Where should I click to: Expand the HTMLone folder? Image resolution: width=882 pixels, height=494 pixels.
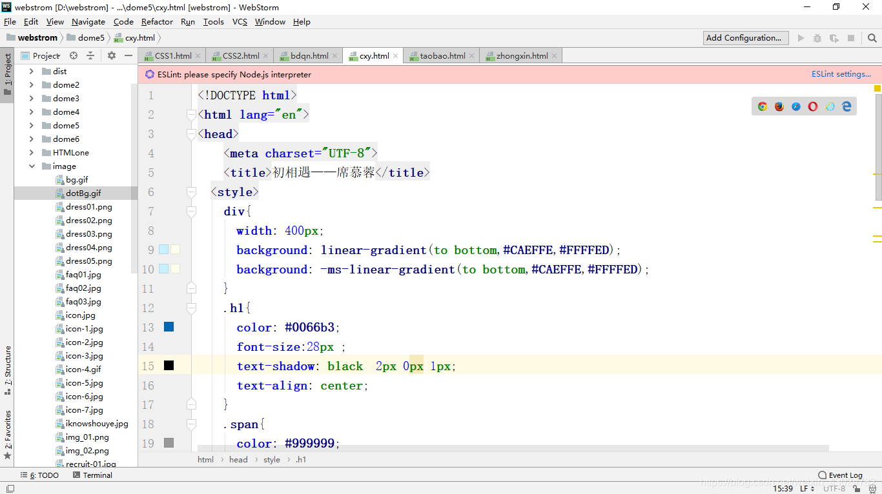(32, 153)
